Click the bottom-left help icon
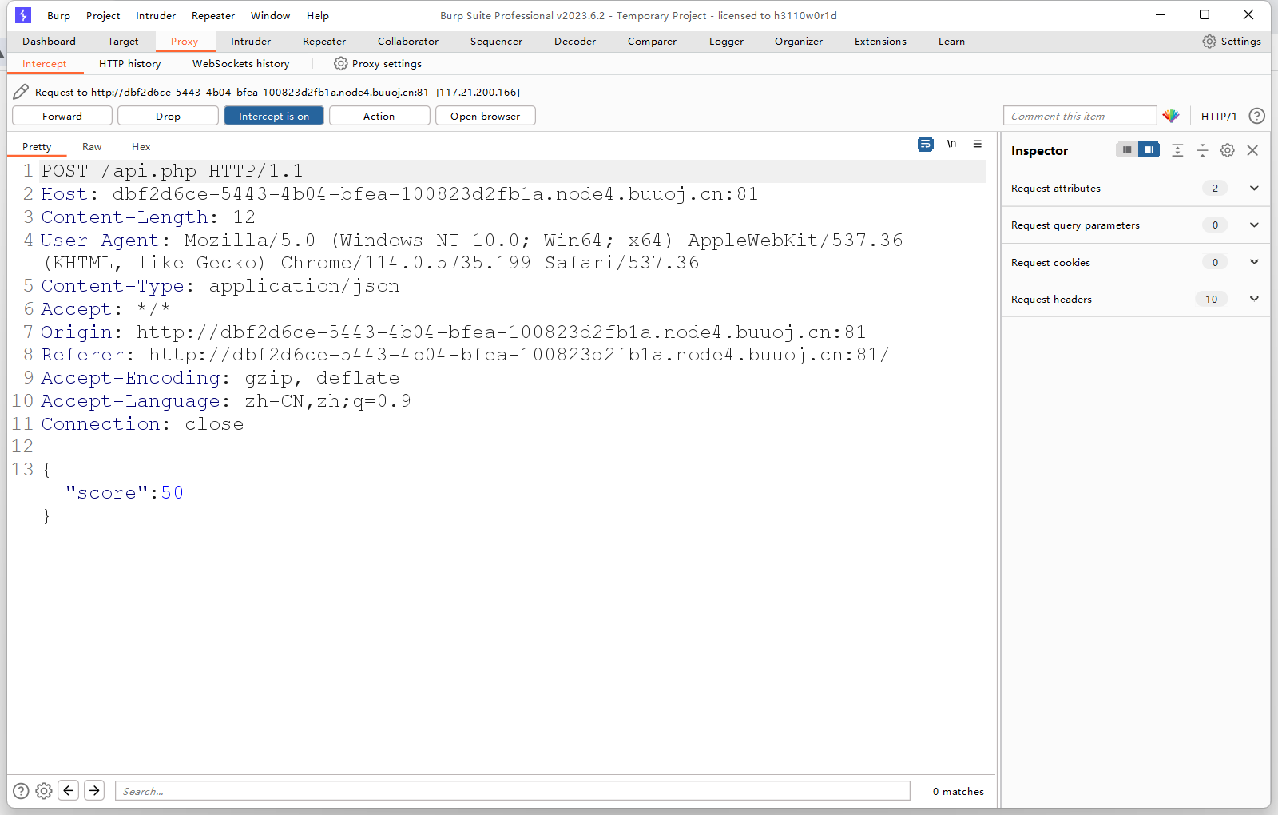The width and height of the screenshot is (1278, 815). 22,791
